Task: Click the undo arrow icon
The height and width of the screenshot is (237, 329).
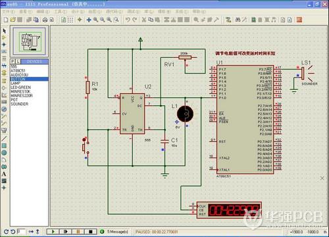Action: click(x=128, y=20)
